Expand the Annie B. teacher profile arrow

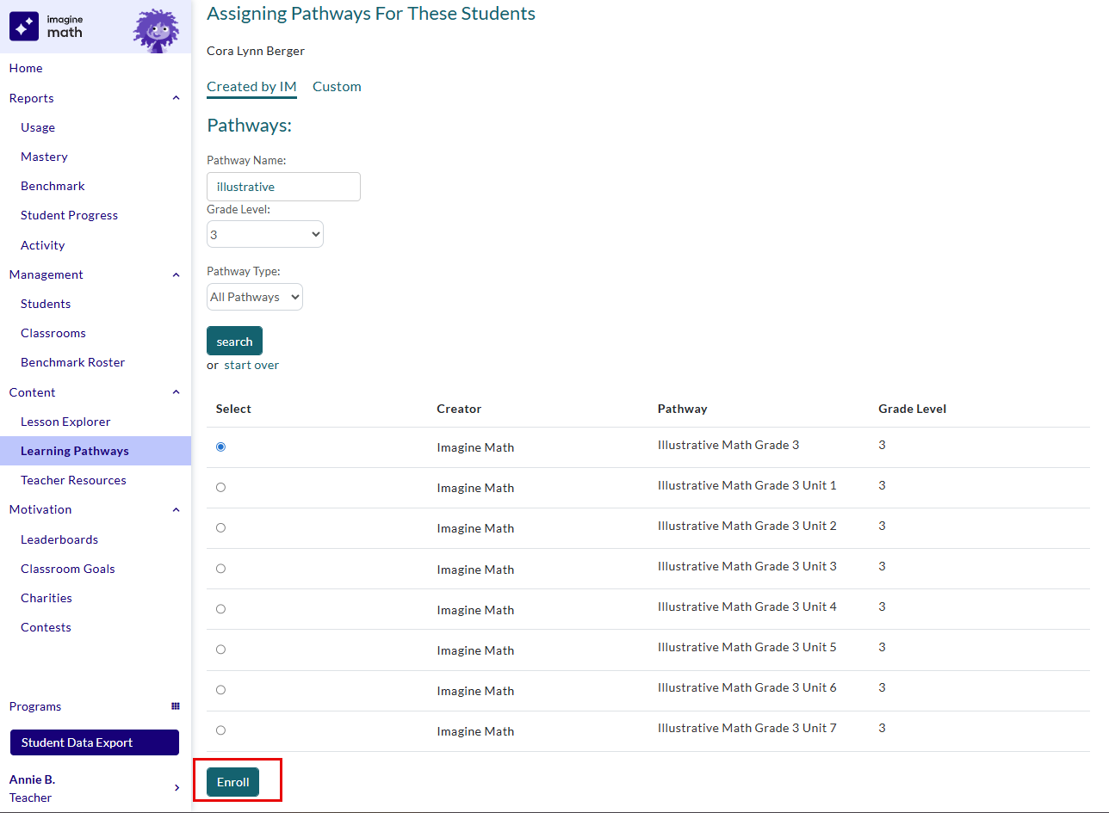pos(177,788)
